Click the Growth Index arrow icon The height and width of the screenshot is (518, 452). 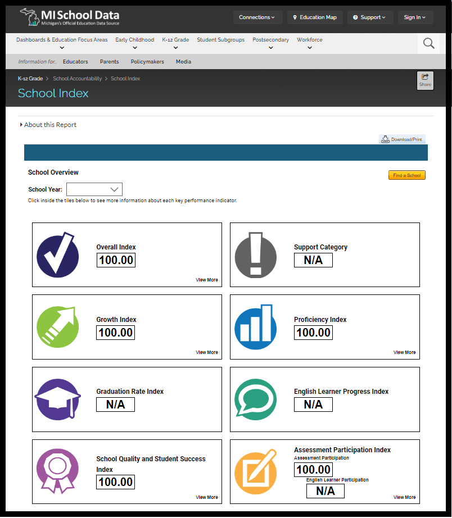(x=58, y=327)
